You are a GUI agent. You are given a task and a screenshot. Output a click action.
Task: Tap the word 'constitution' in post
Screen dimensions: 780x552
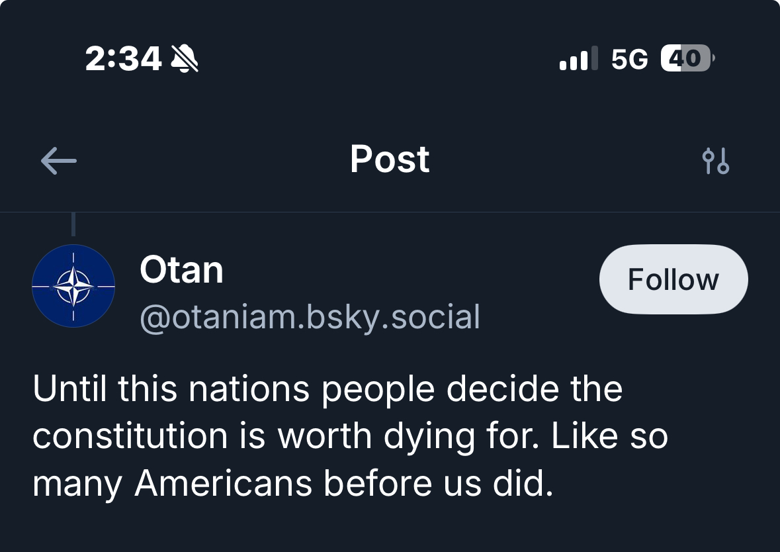pos(130,436)
